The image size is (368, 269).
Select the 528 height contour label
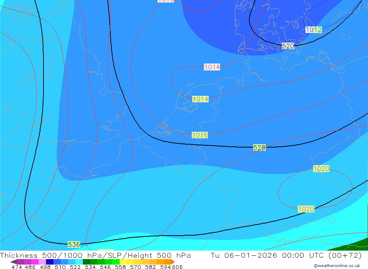pos(259,148)
